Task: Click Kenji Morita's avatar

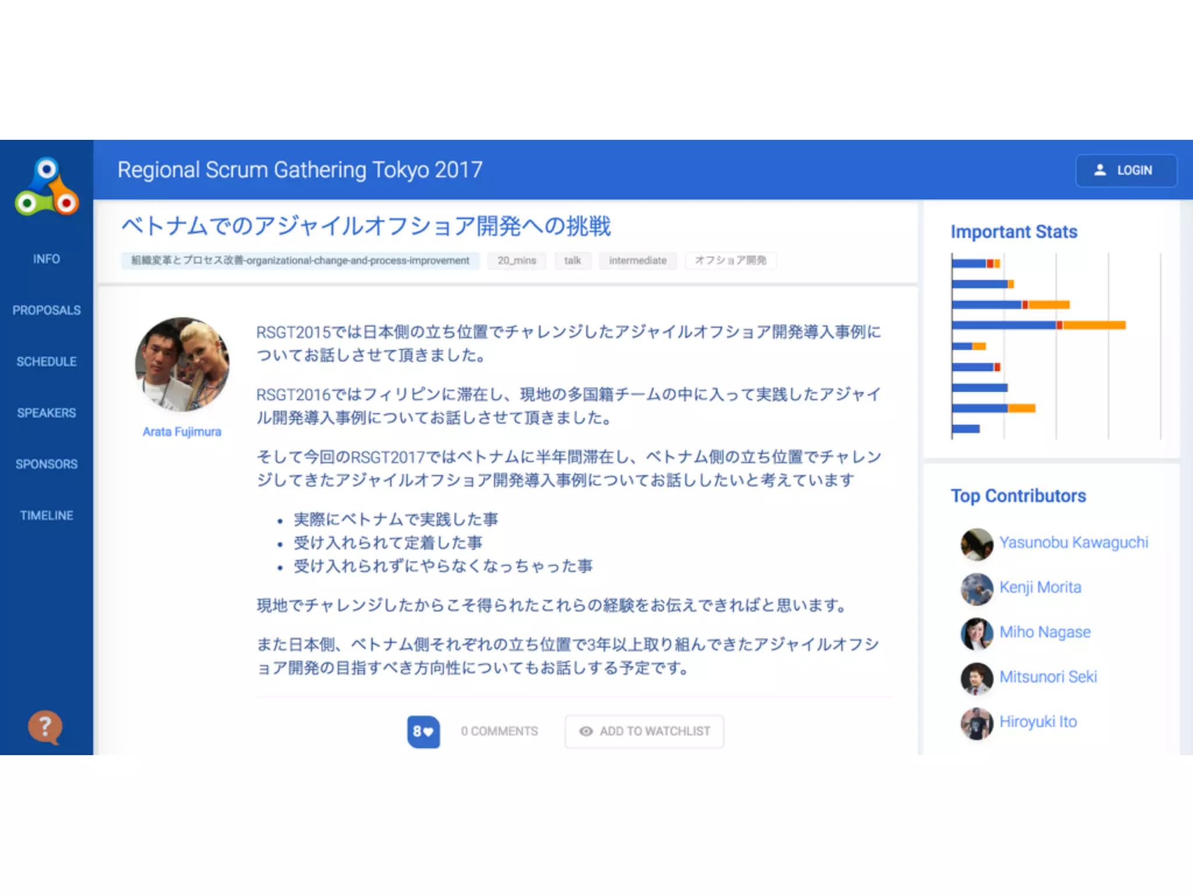Action: tap(977, 589)
